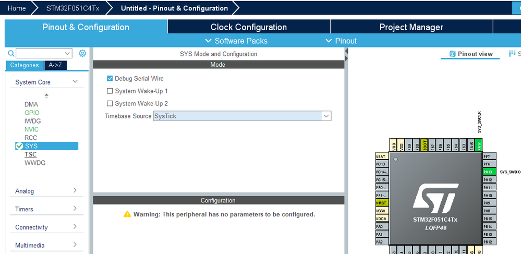The width and height of the screenshot is (521, 254).
Task: Enable System Wake-Up 2 checkbox
Action: click(x=110, y=103)
